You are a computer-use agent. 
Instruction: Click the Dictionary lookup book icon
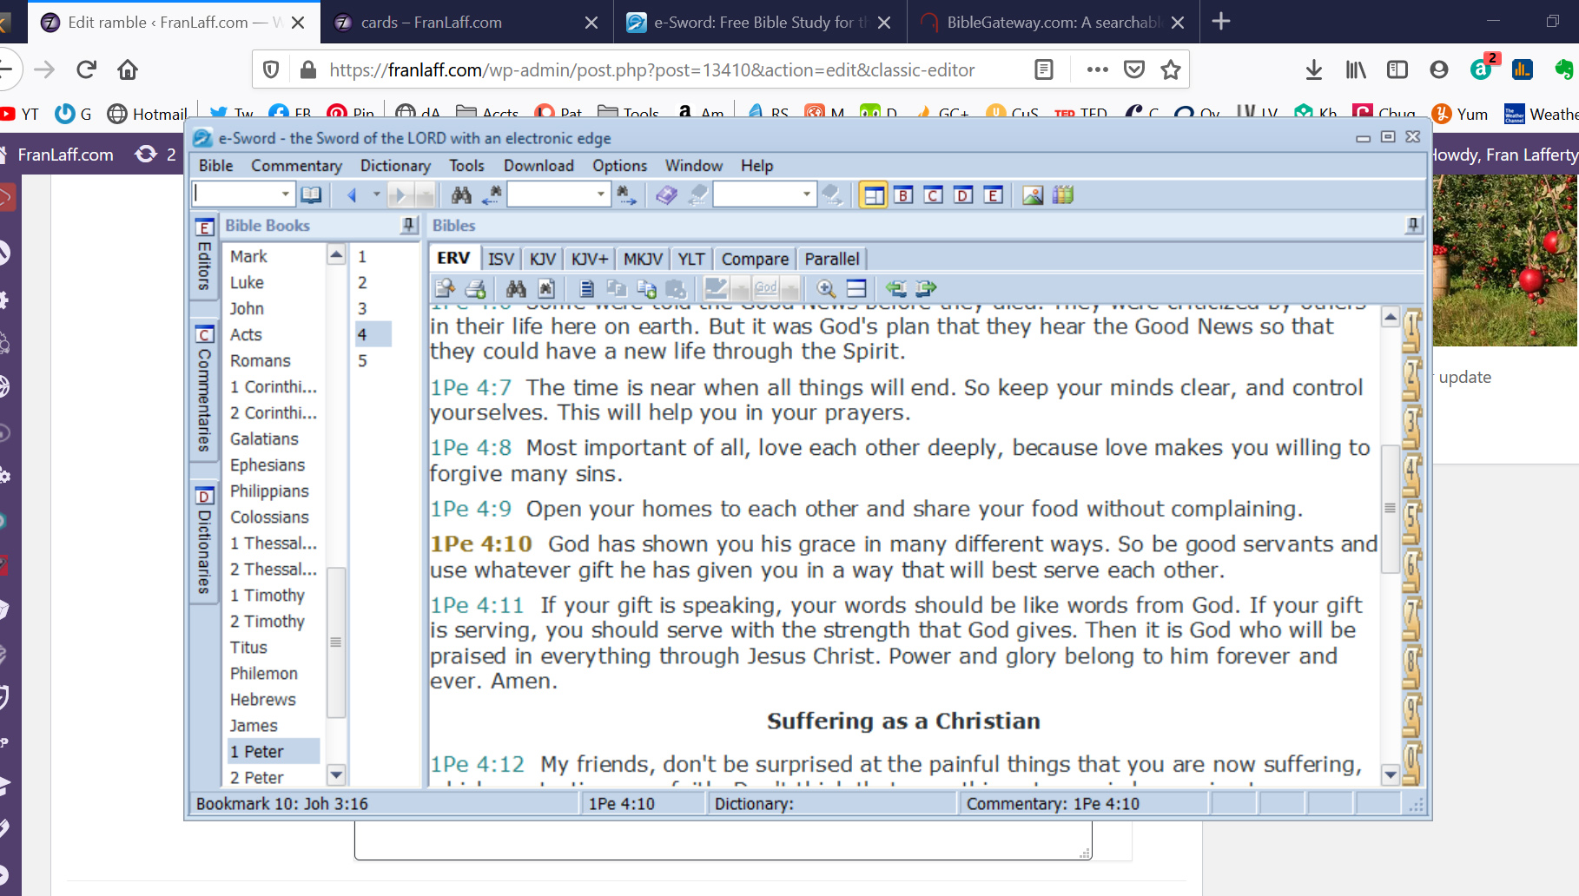666,194
